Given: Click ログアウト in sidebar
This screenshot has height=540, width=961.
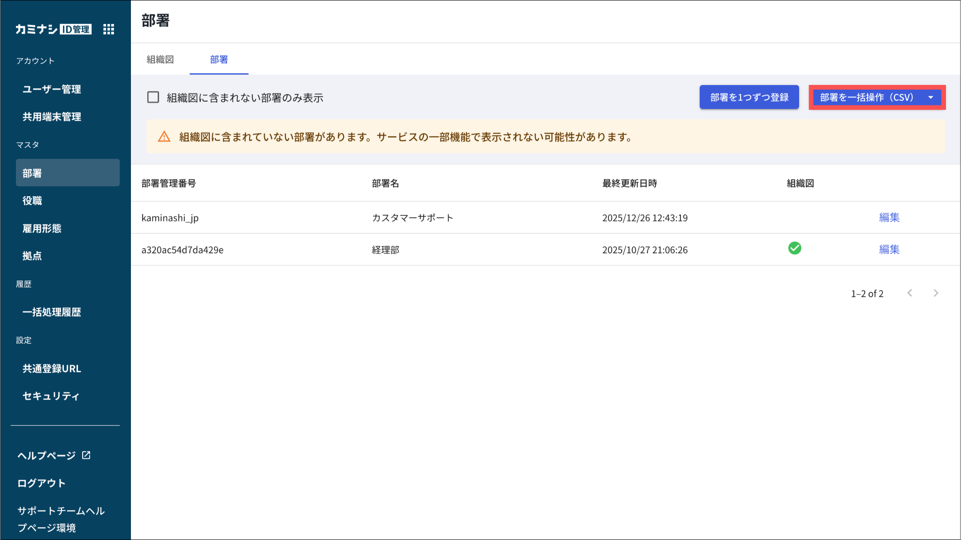Looking at the screenshot, I should [41, 483].
